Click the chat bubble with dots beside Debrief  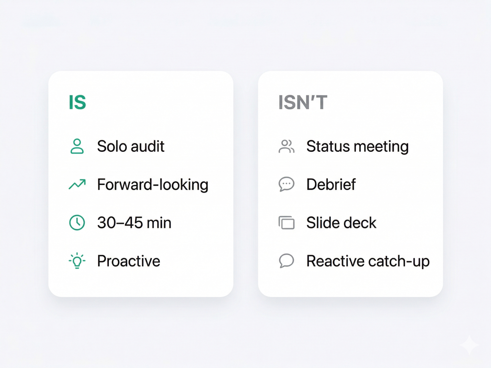coord(286,184)
